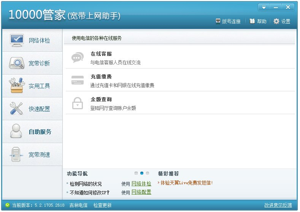The image size is (300, 212).
Task: Click the 在线客服 chat bubble icon
Action: click(x=78, y=57)
